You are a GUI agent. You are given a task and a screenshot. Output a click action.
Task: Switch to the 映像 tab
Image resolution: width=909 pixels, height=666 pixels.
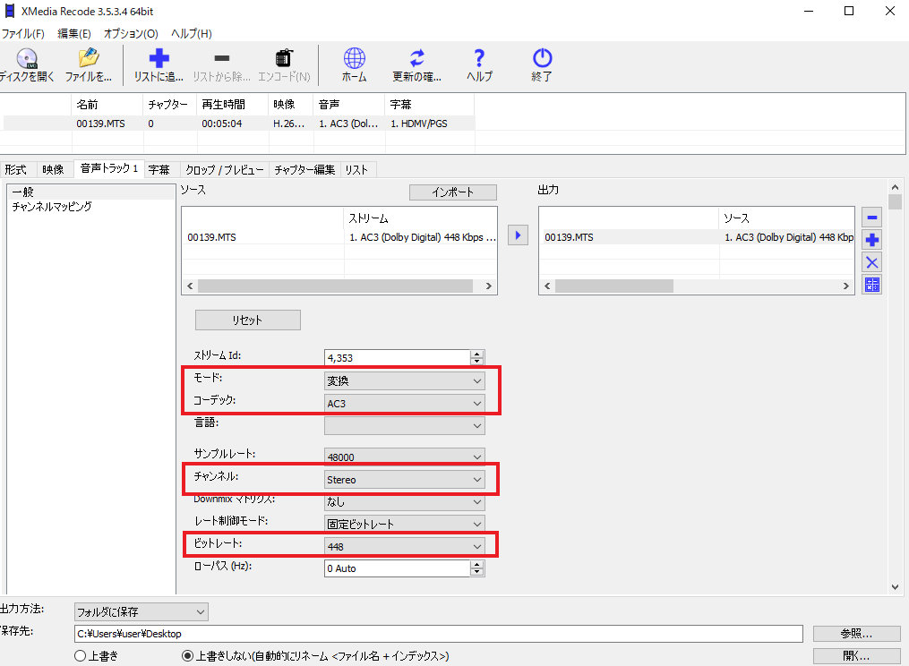coord(54,170)
